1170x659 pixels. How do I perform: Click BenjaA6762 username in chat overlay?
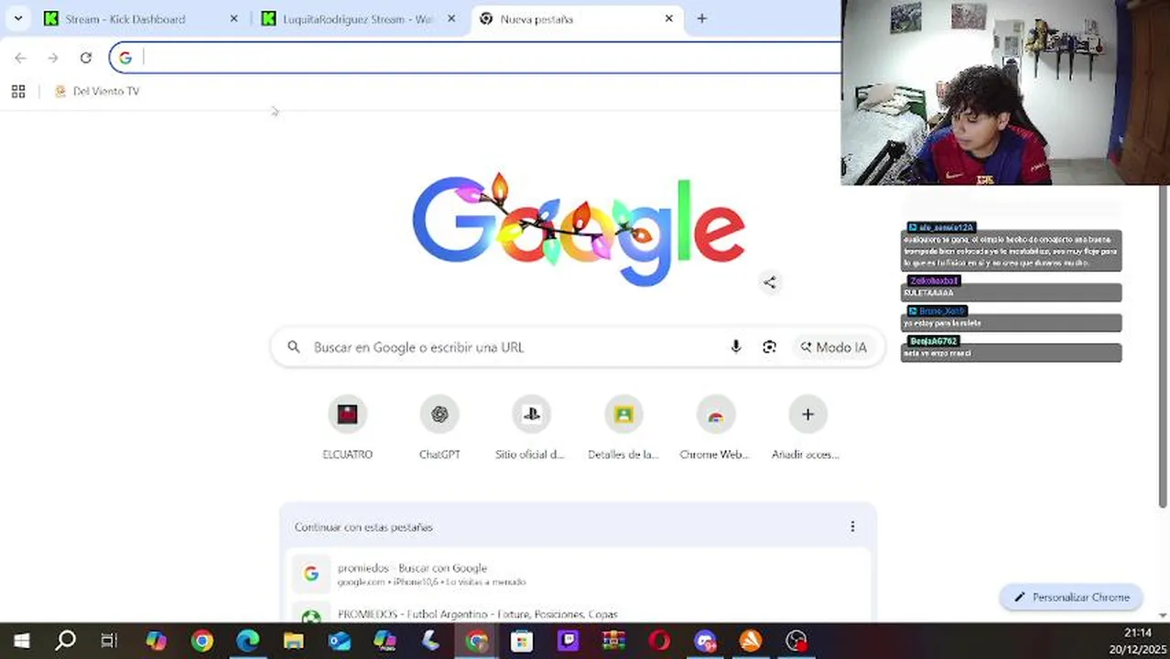click(x=933, y=340)
